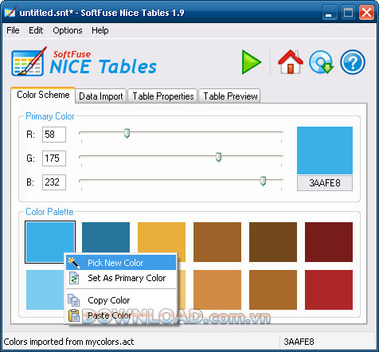The image size is (379, 352).
Task: Click the Nice Tables logo icon
Action: pyautogui.click(x=29, y=61)
